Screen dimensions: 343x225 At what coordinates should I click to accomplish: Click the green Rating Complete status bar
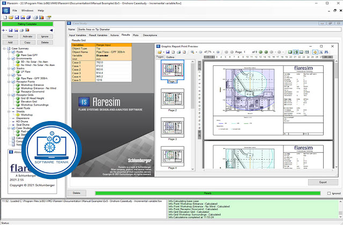coord(27,24)
